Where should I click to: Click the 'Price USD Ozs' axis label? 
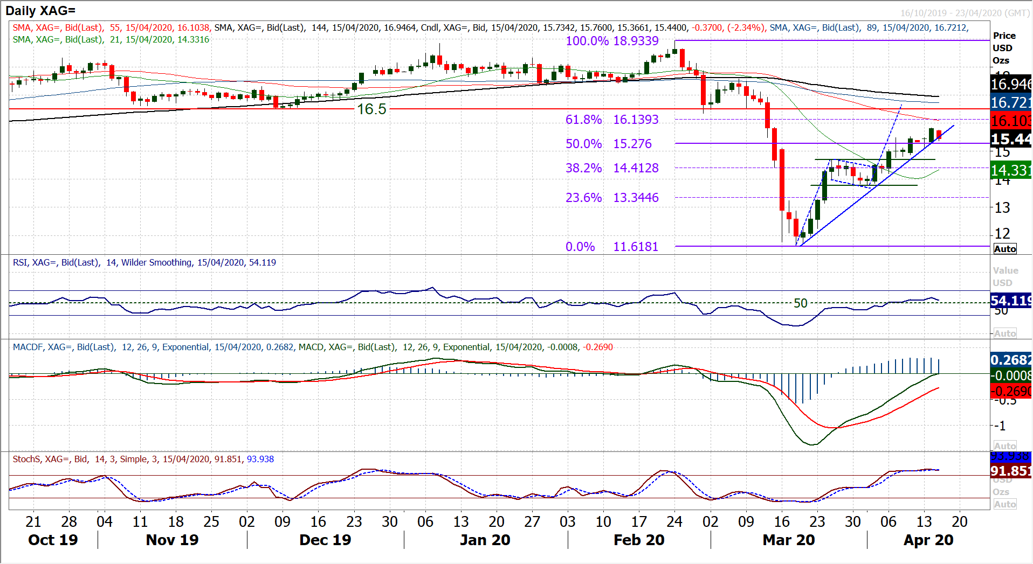point(1004,48)
